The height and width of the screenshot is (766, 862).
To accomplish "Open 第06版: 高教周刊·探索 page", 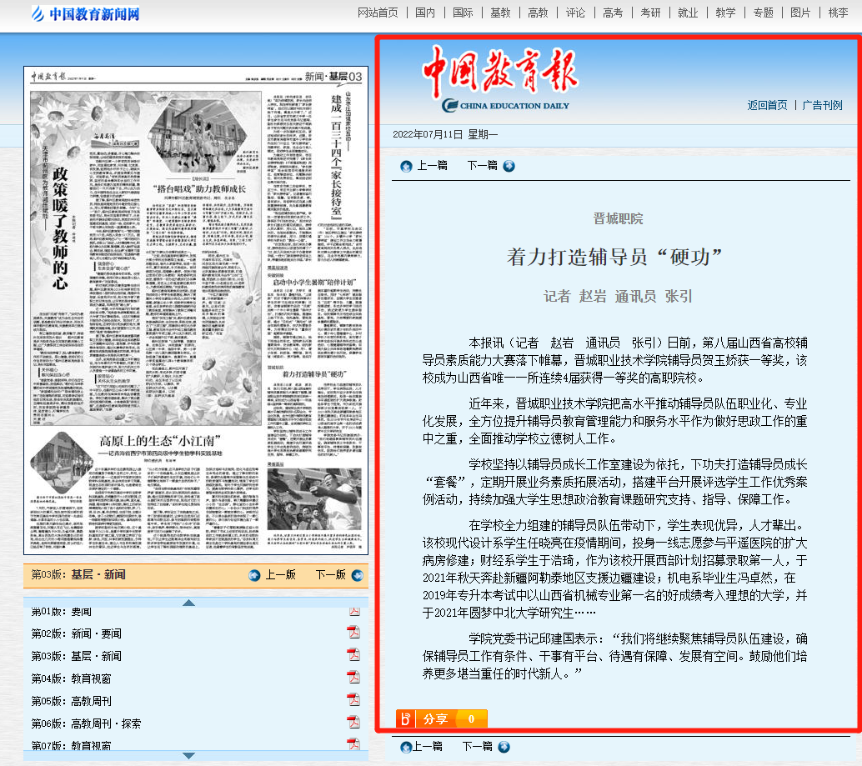I will click(86, 723).
